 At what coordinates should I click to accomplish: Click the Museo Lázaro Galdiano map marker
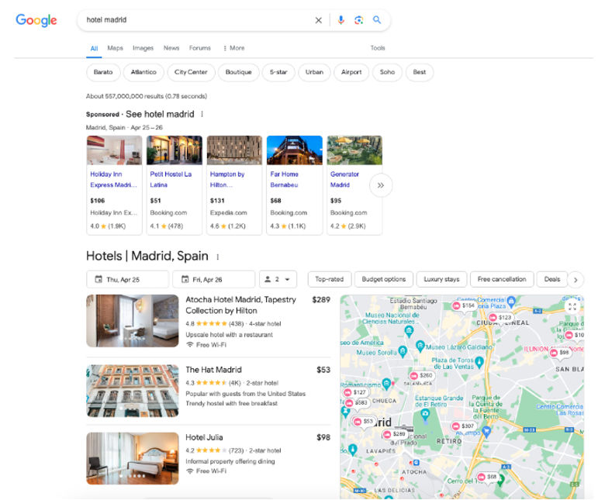[420, 346]
